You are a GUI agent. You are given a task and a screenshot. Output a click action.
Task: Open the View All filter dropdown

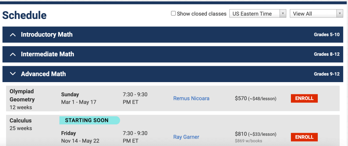(316, 14)
